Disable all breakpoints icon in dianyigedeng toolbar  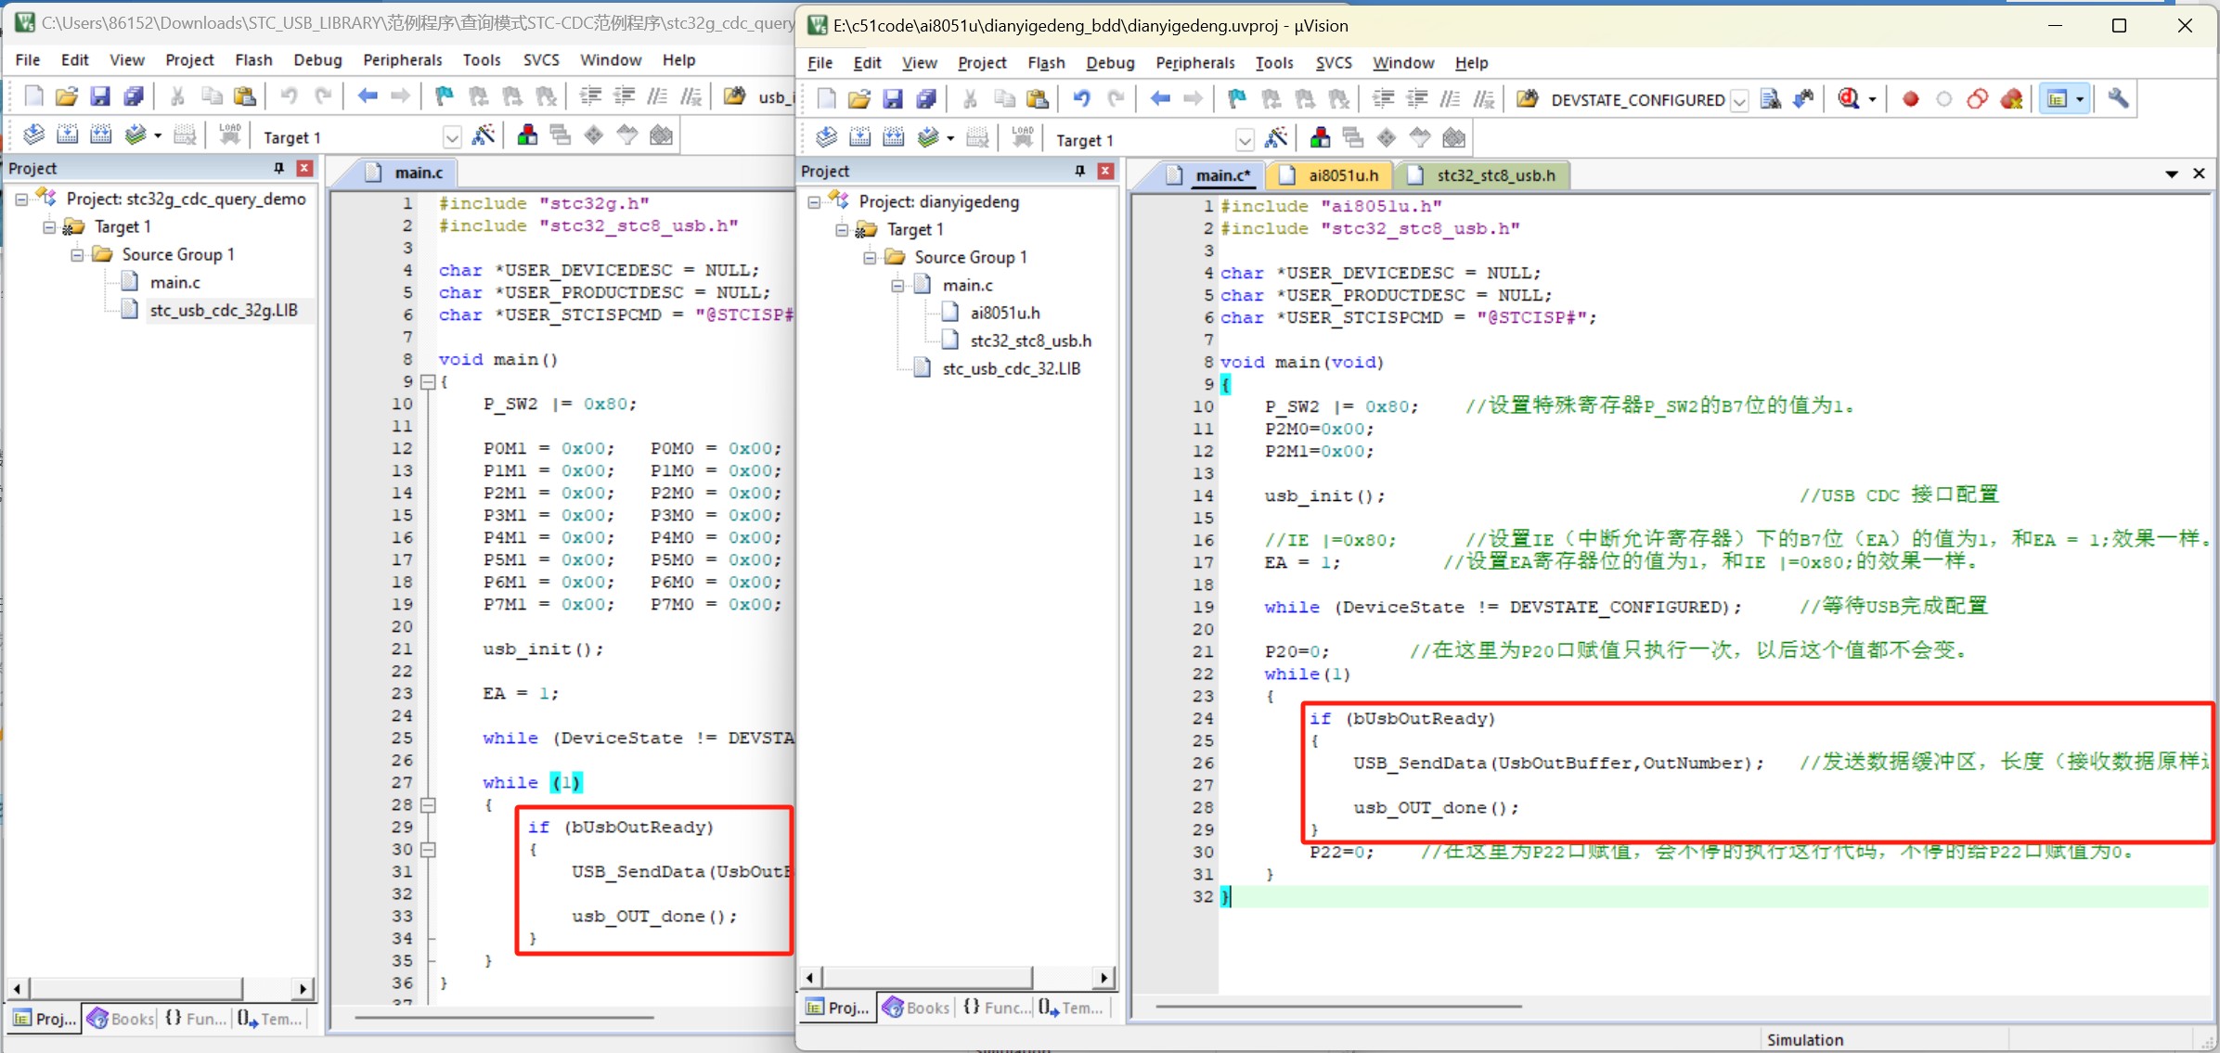point(1977,99)
